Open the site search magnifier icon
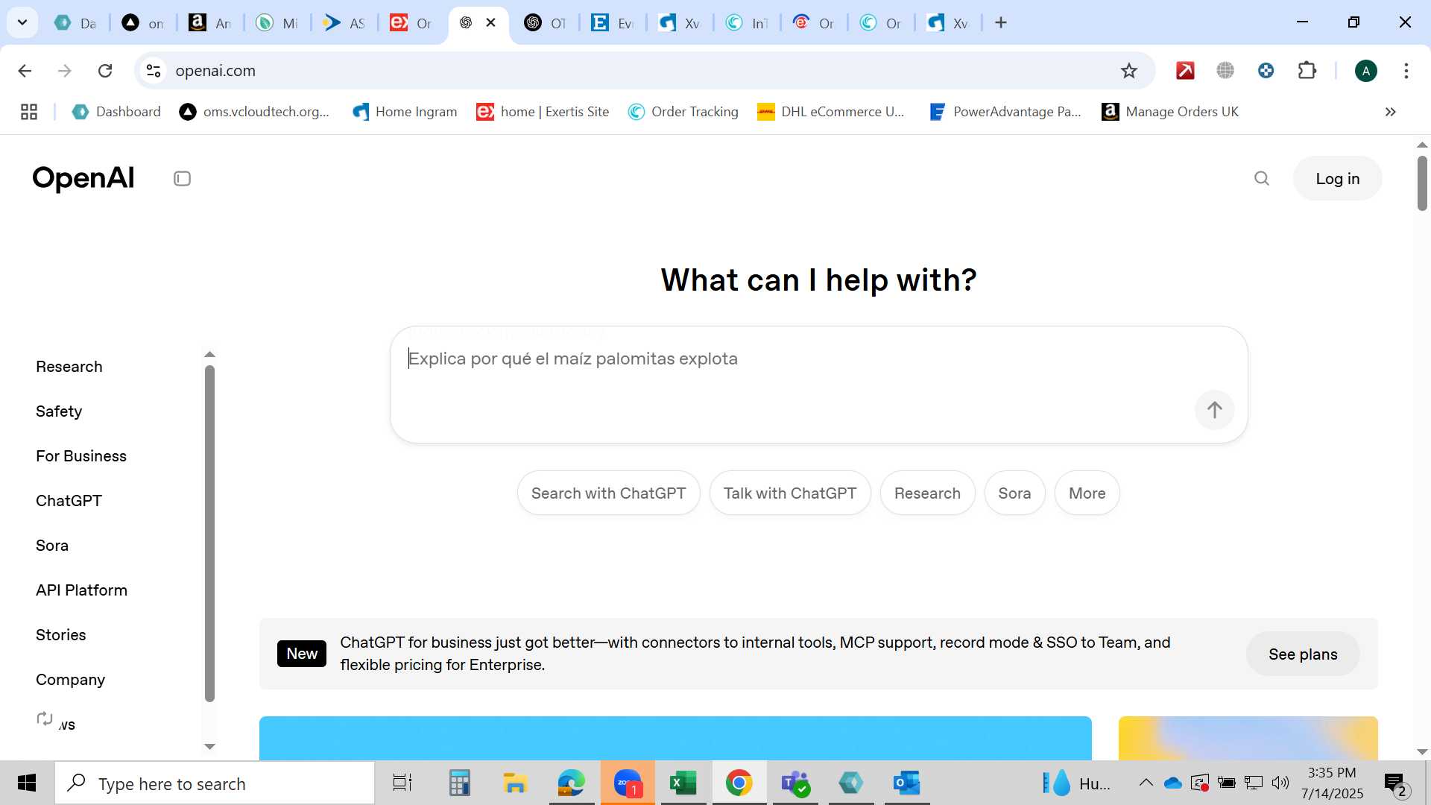This screenshot has height=805, width=1431. tap(1261, 179)
